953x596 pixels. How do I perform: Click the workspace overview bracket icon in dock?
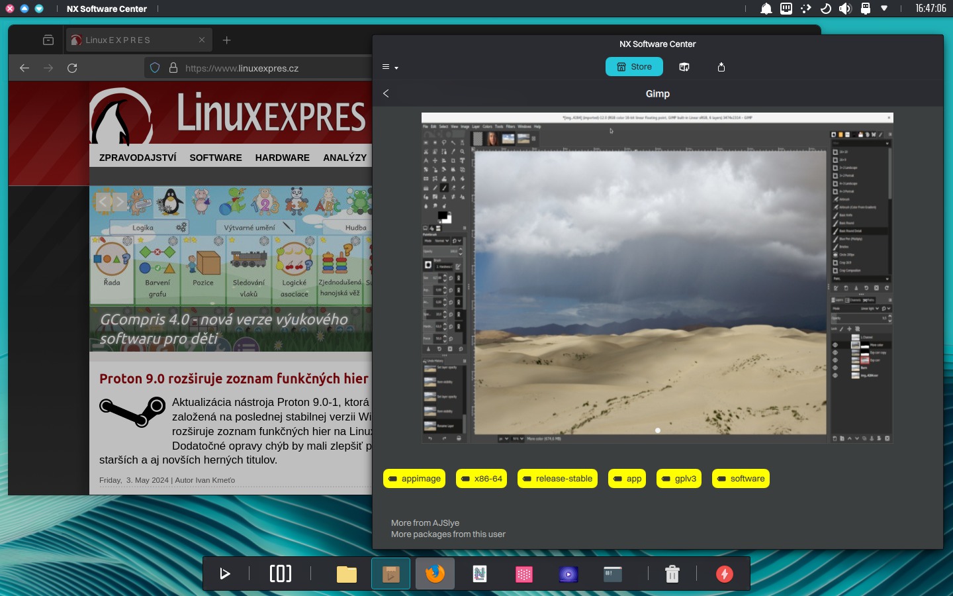[x=281, y=573]
